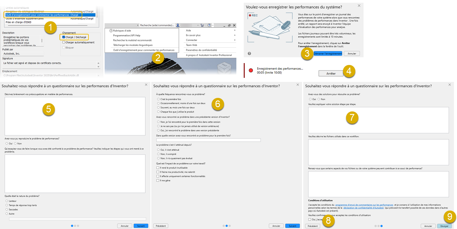Select 'Non' for reproducing the performance problem

15,143
